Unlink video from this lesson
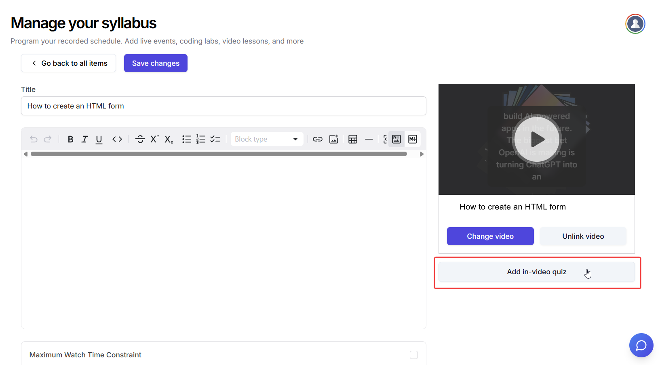Image resolution: width=660 pixels, height=365 pixels. (x=583, y=236)
